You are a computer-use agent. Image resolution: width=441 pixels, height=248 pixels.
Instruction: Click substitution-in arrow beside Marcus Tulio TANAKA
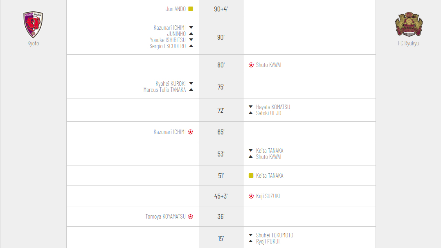[x=191, y=90]
